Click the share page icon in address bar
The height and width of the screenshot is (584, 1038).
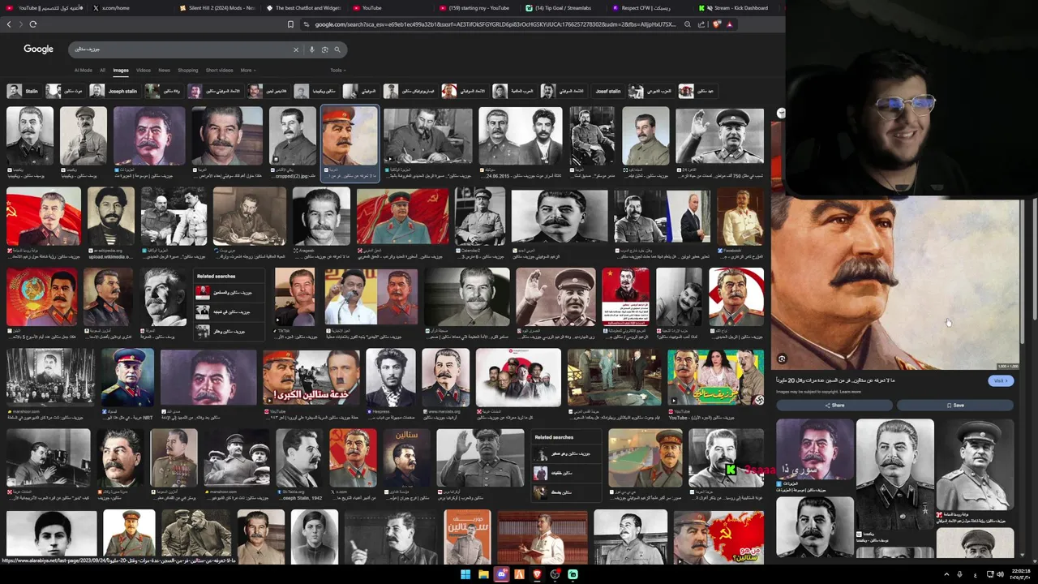point(701,24)
